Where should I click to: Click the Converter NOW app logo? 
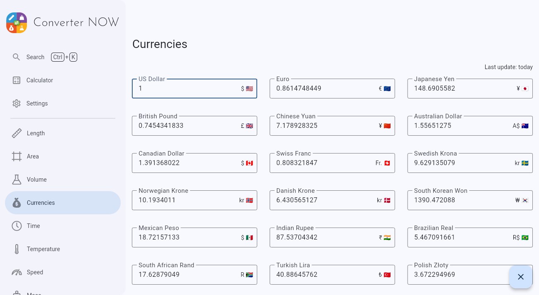17,23
